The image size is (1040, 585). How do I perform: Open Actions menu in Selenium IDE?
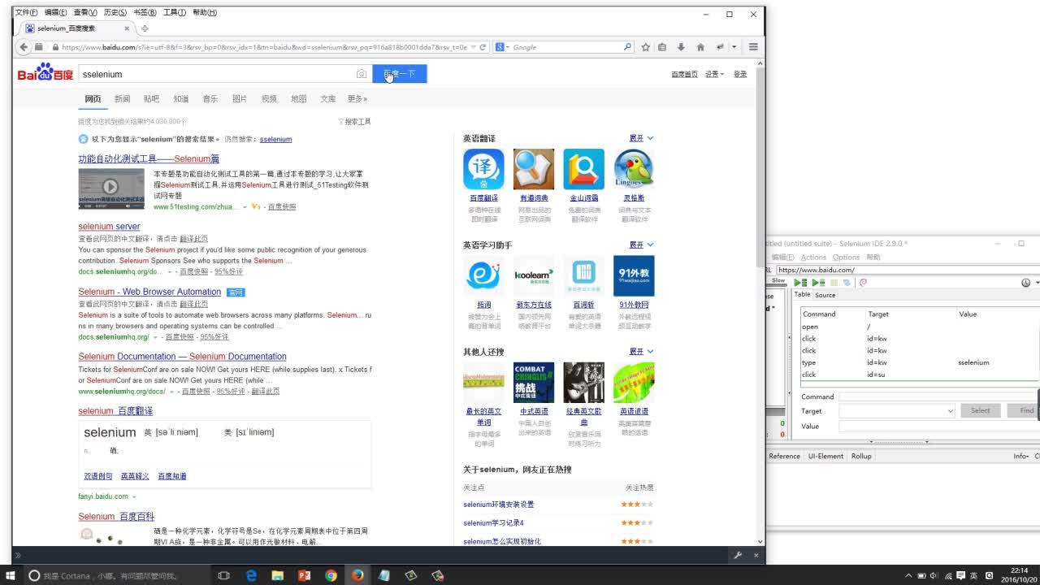pyautogui.click(x=813, y=257)
